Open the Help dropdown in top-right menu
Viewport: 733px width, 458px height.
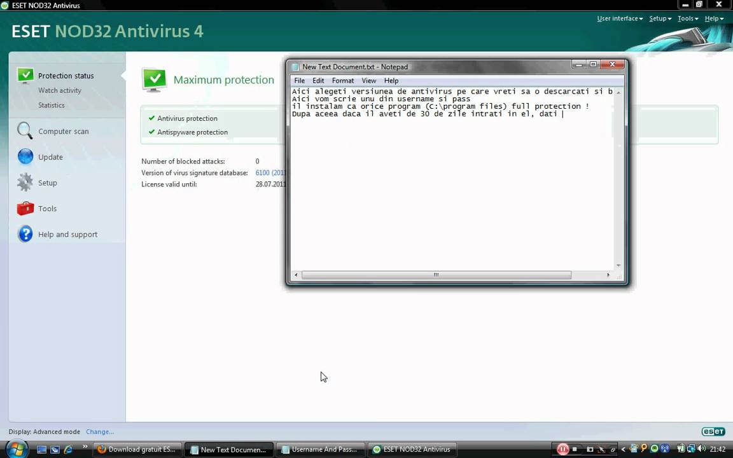pos(714,18)
